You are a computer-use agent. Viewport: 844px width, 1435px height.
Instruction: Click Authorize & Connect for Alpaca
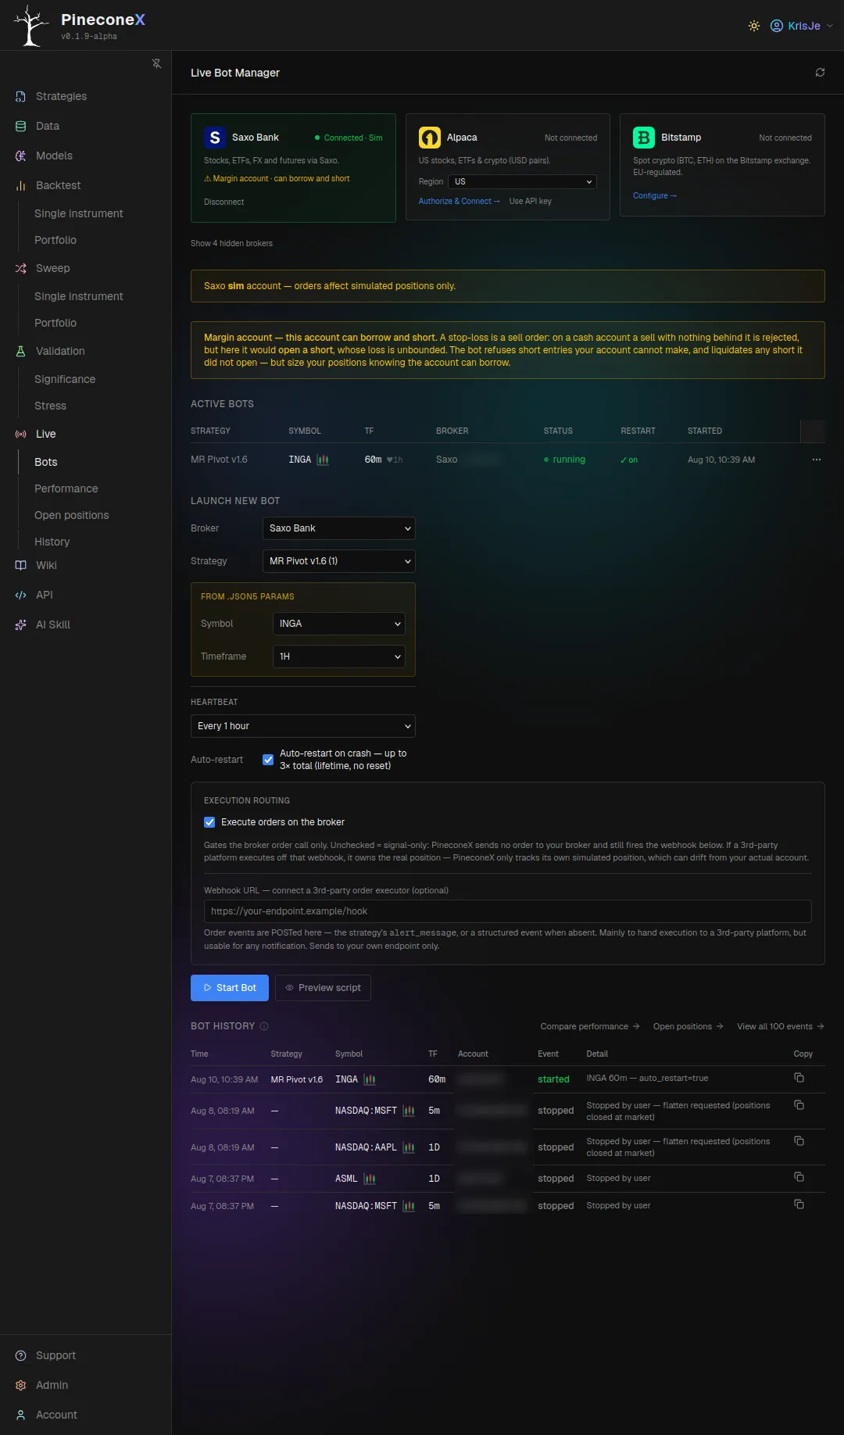460,201
